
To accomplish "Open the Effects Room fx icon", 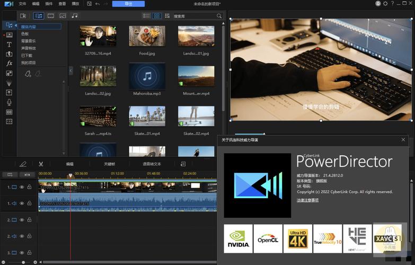I will point(9,64).
